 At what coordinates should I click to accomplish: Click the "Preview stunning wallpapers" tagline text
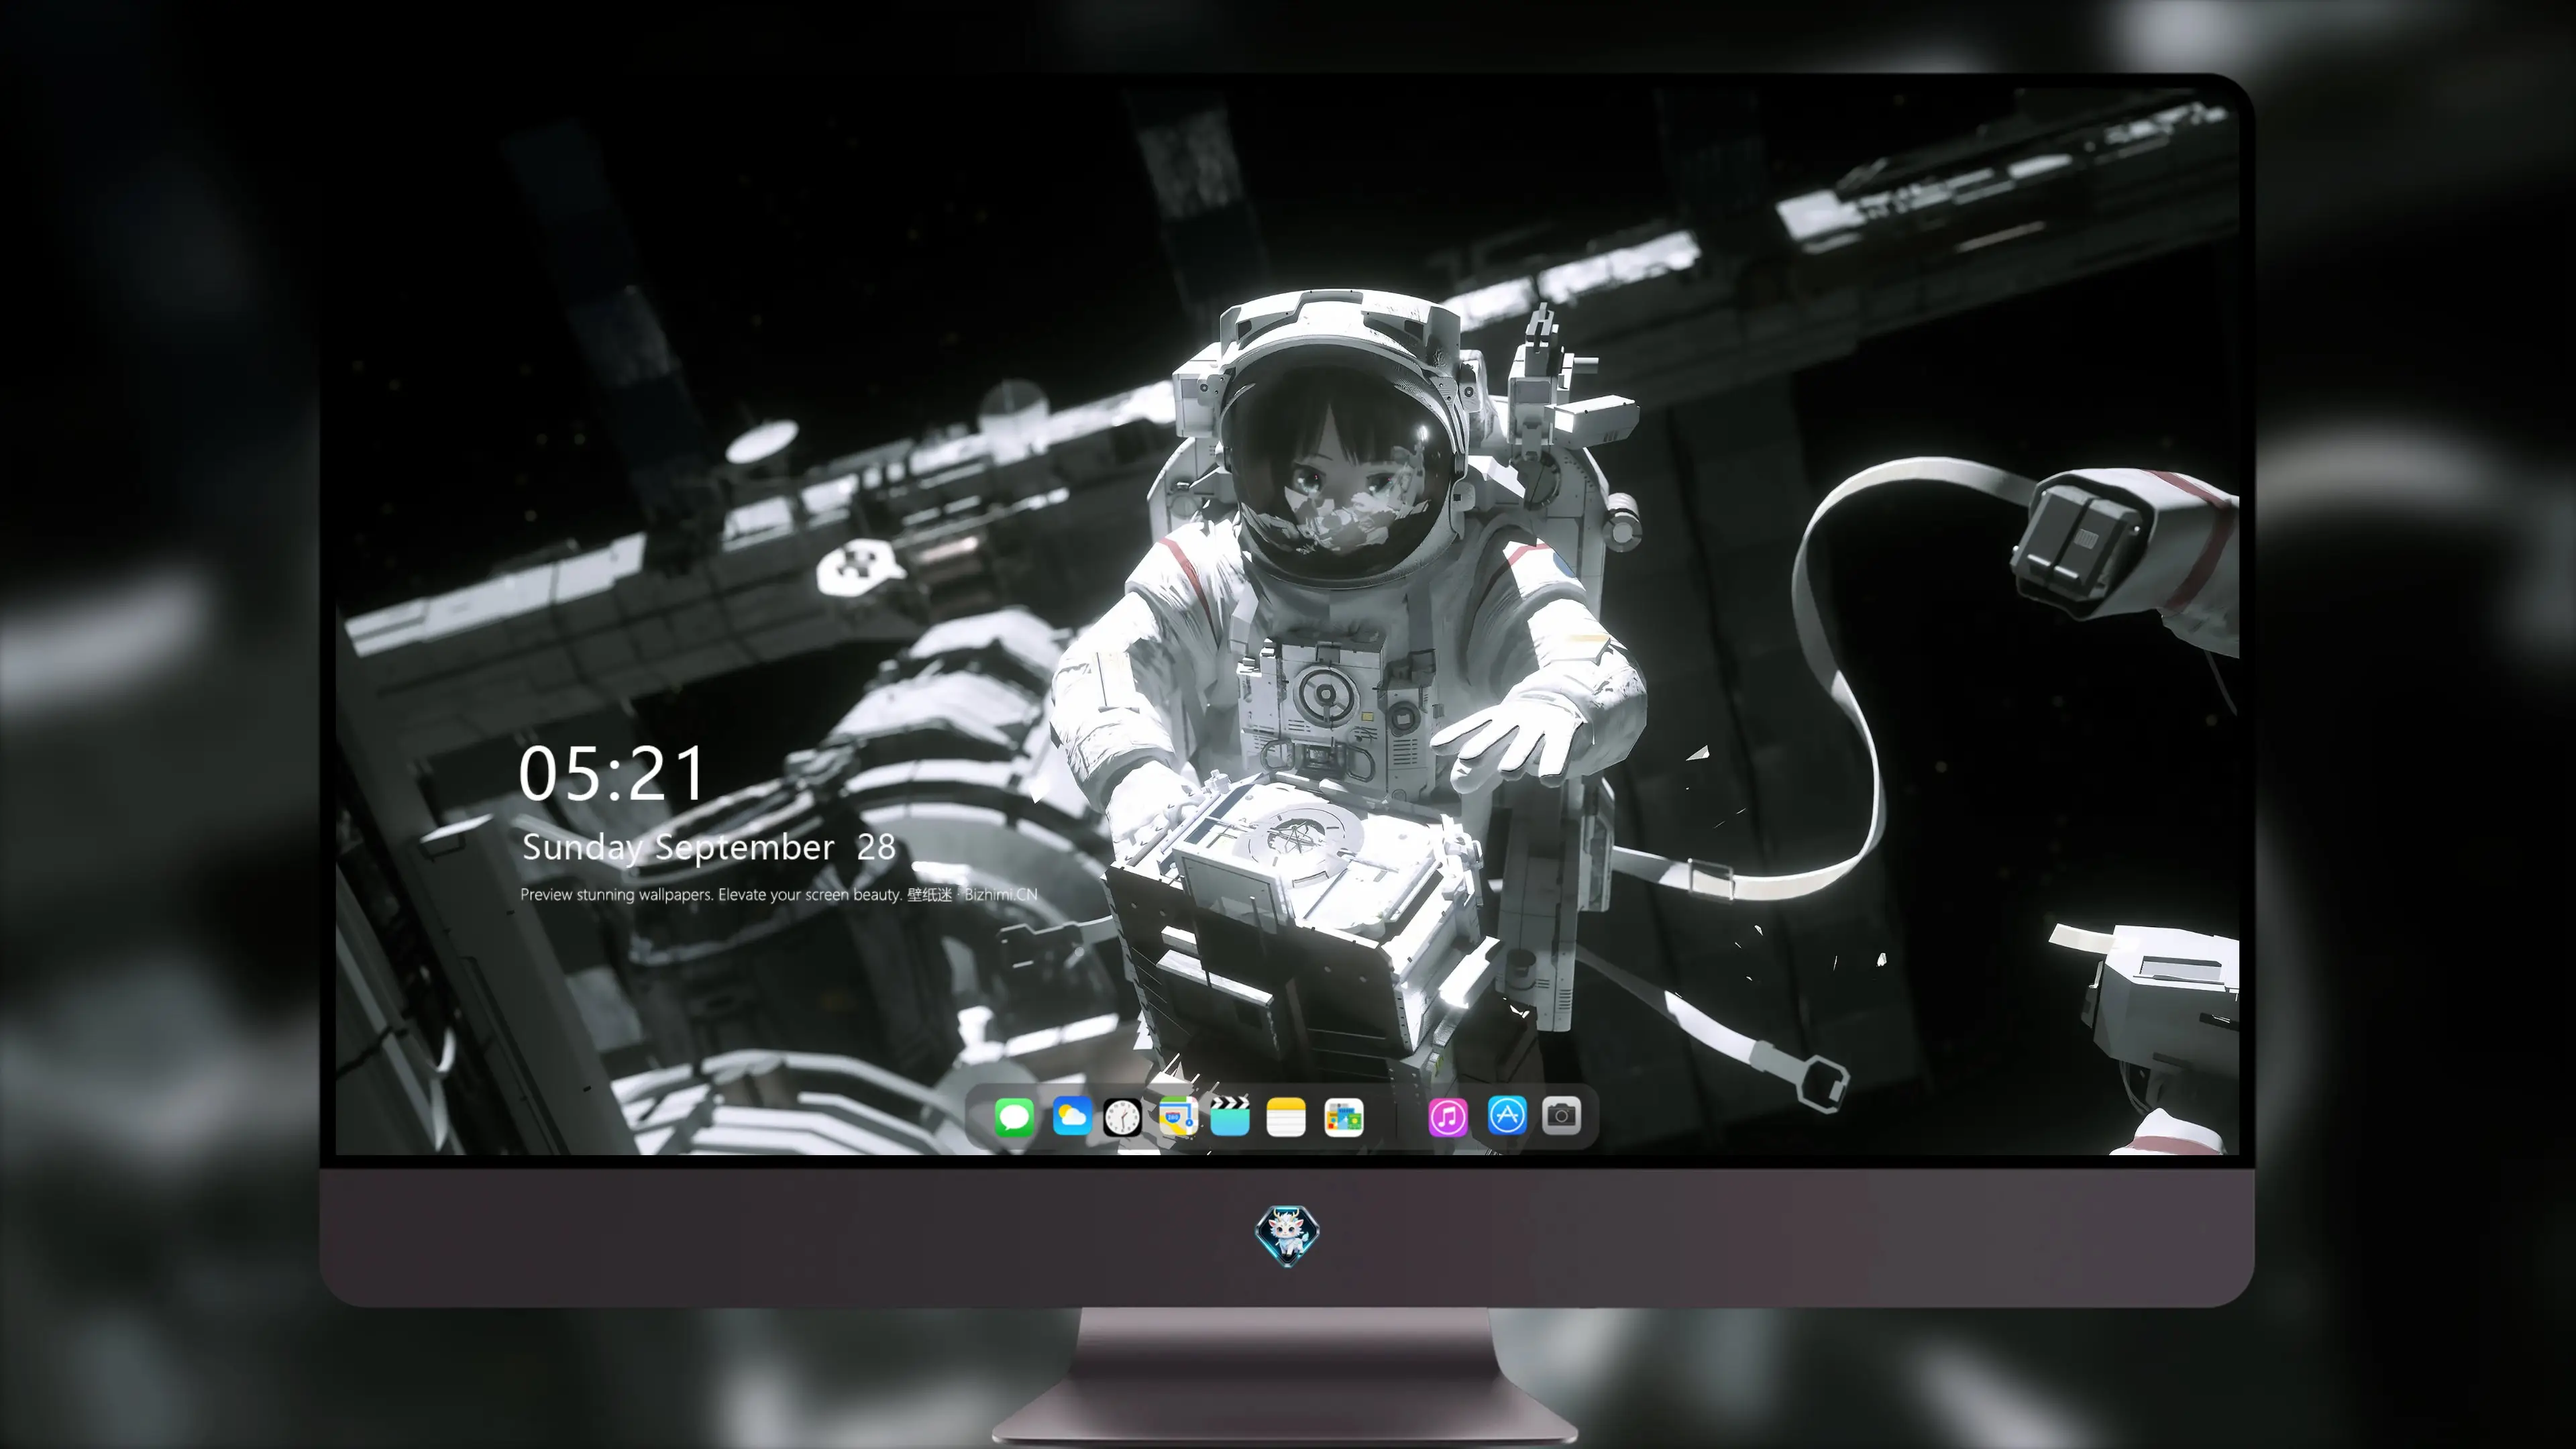pyautogui.click(x=779, y=894)
